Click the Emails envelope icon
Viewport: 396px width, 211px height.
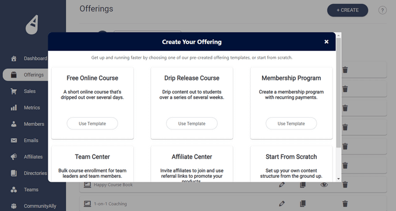coord(14,140)
